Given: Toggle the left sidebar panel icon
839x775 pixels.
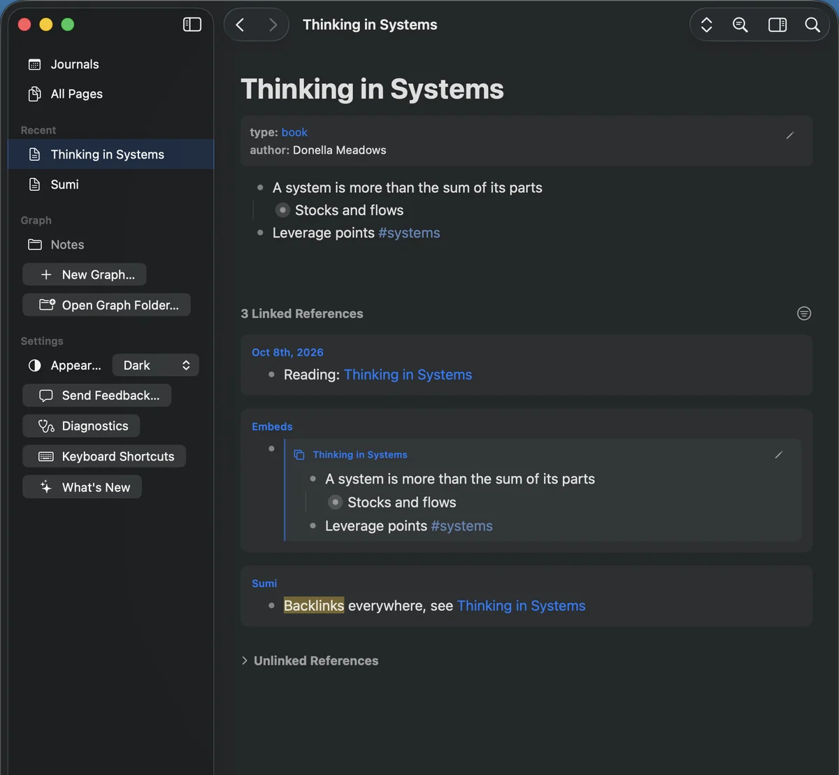Looking at the screenshot, I should coord(192,24).
